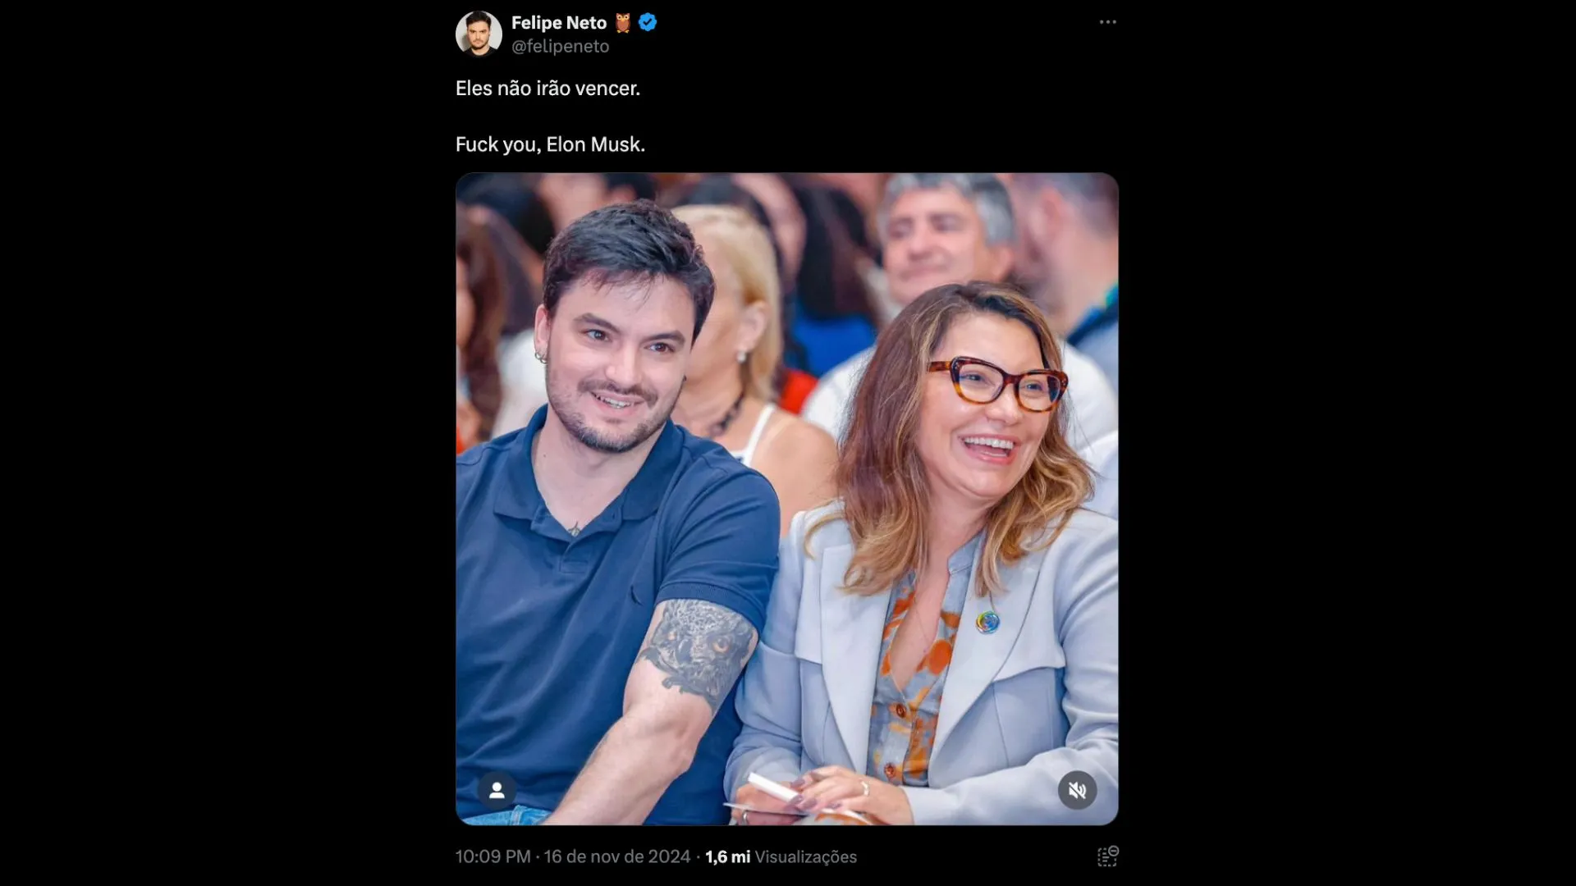Screen dimensions: 1576x886
Task: Show the people tagged in the photo
Action: [497, 790]
